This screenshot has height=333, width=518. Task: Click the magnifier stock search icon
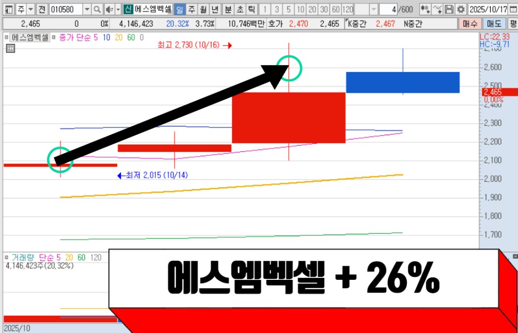[97, 10]
